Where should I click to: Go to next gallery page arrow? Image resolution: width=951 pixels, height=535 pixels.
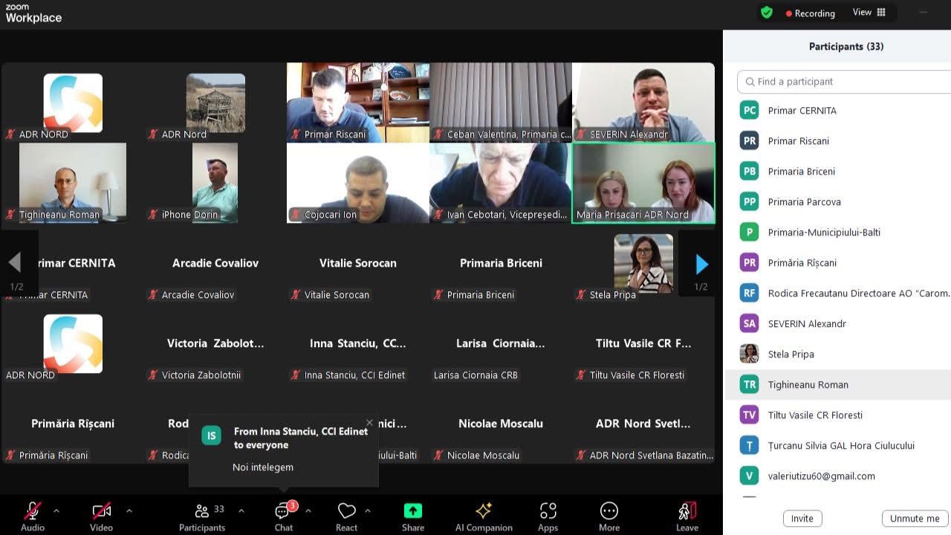tap(701, 264)
